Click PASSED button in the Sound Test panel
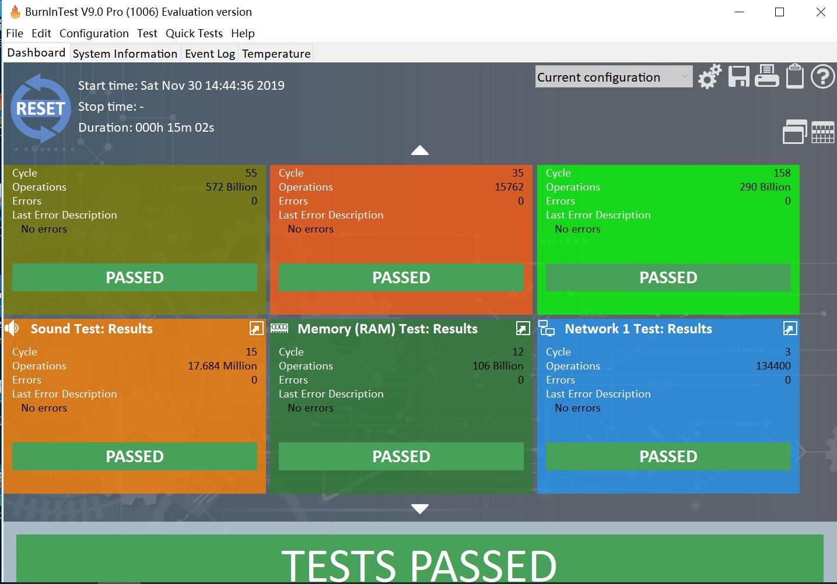Screen dimensions: 837x584 134,456
